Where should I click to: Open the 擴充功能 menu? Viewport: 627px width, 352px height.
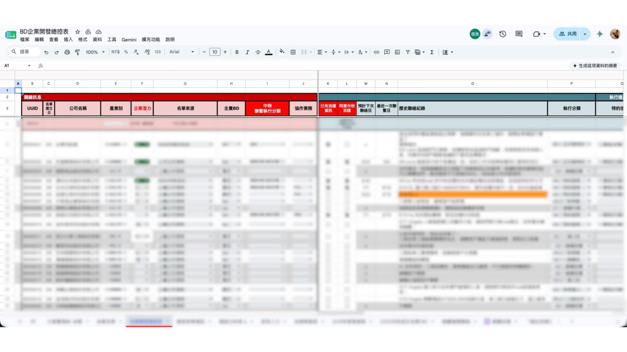click(151, 40)
